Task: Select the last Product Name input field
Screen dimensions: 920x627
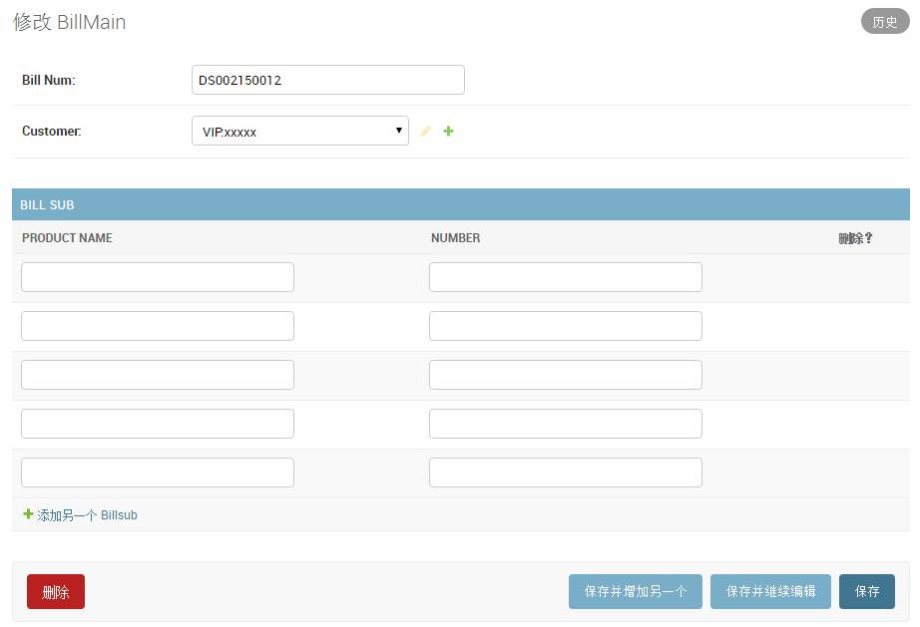Action: 158,472
